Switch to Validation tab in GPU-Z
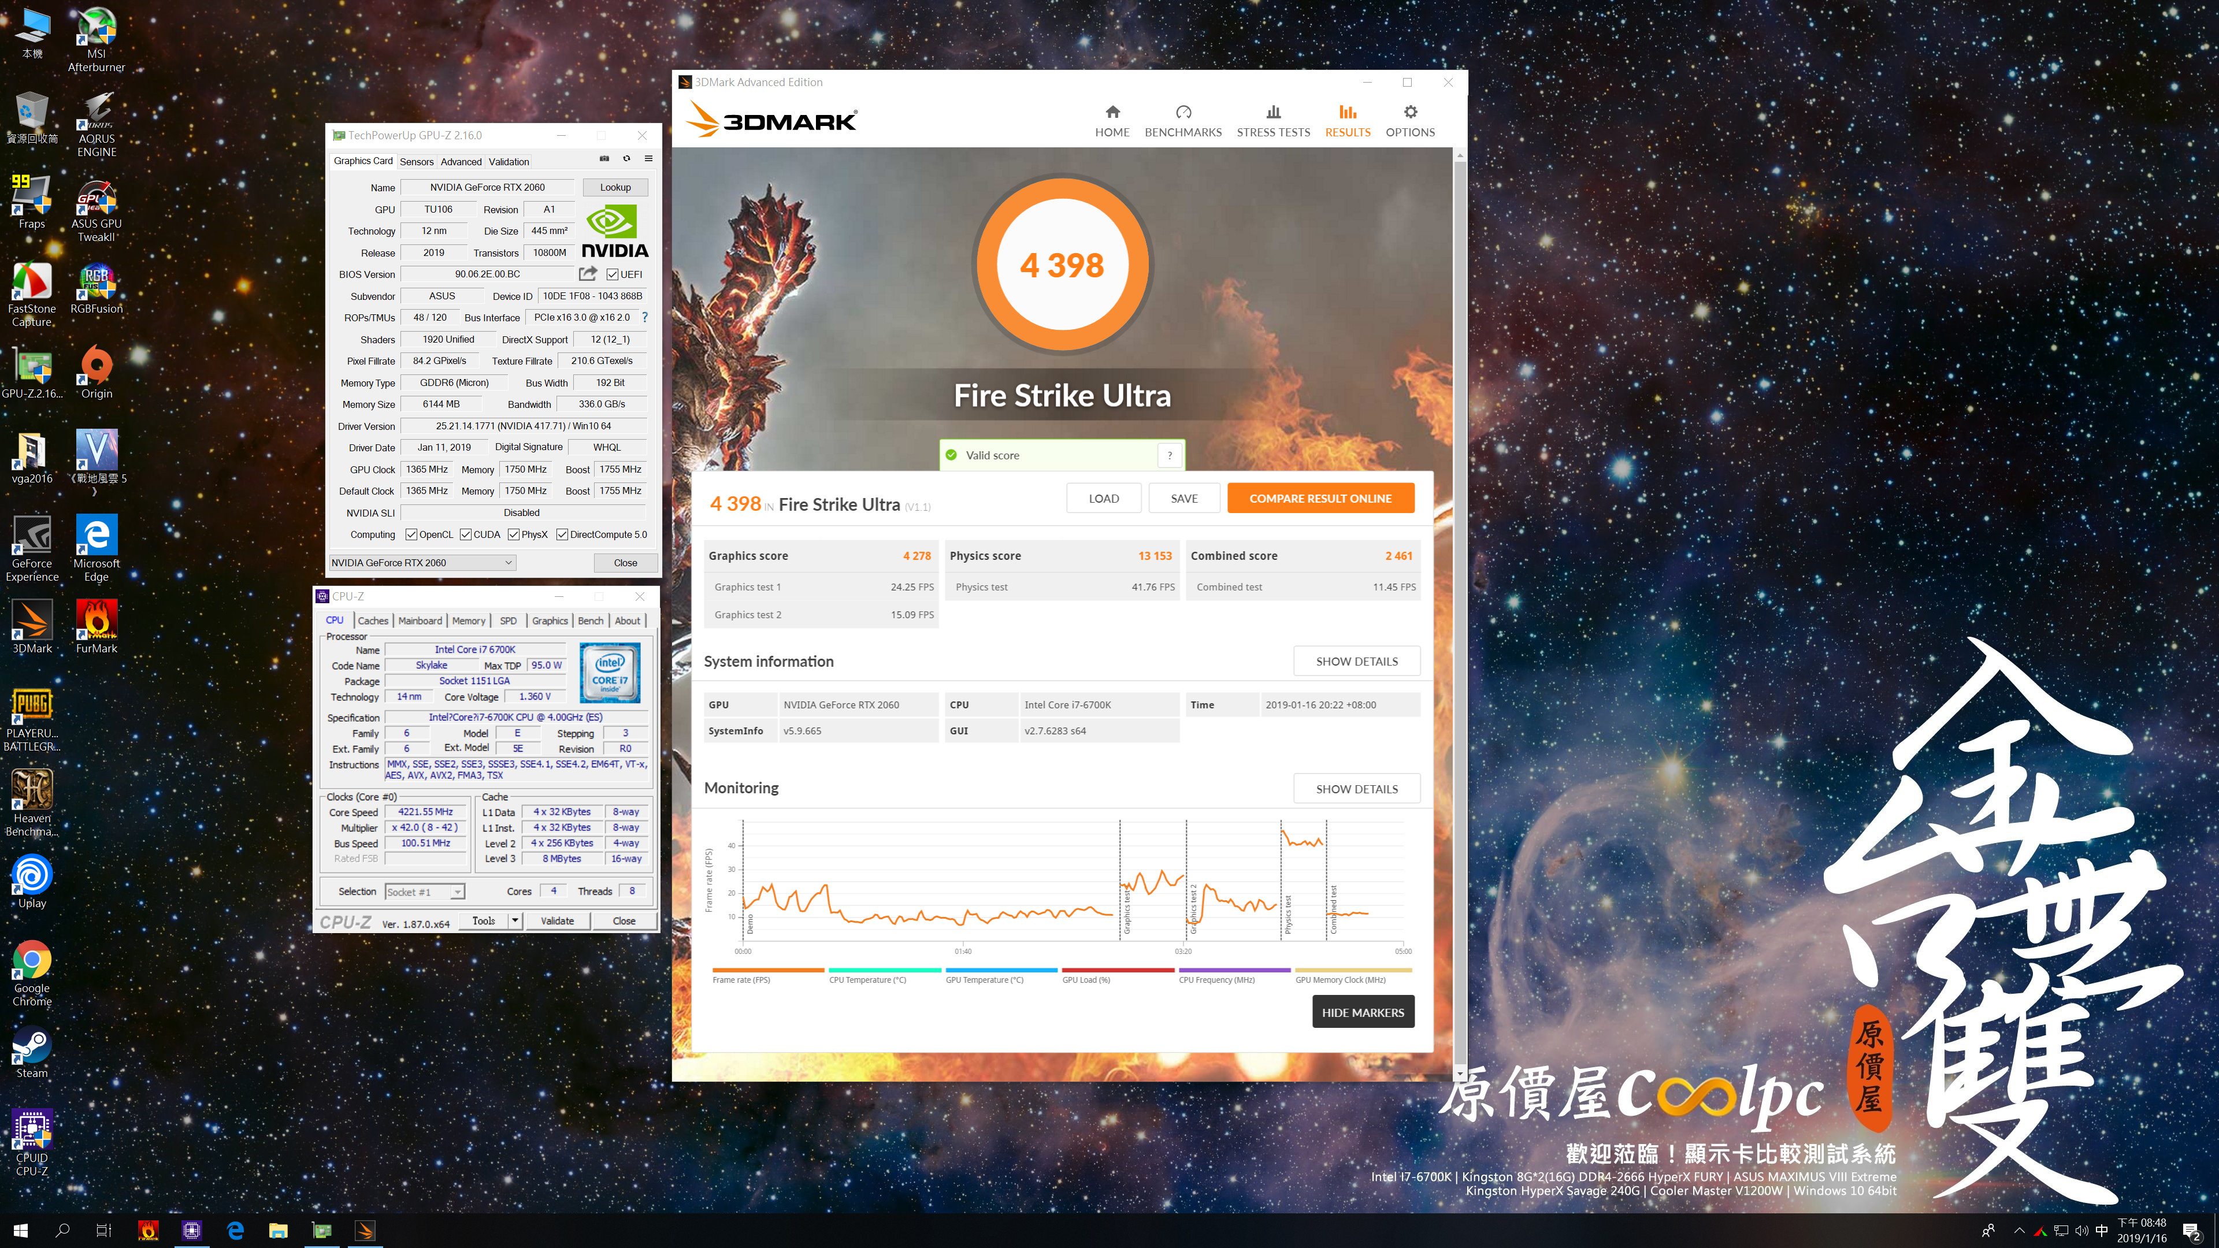The image size is (2219, 1248). (509, 161)
